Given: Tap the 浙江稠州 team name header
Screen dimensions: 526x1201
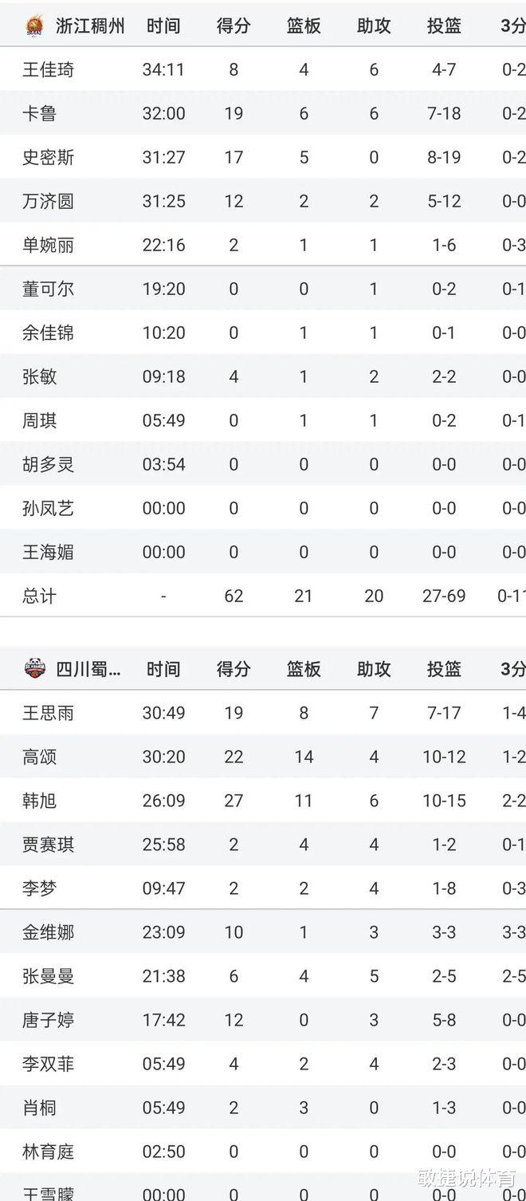Looking at the screenshot, I should (90, 26).
